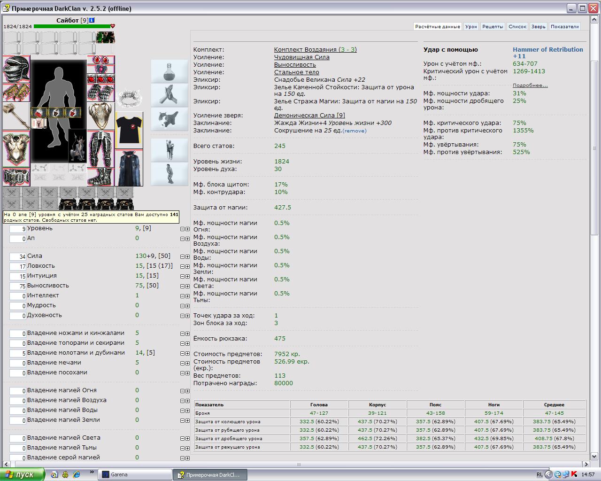This screenshot has height=481, width=601.
Task: Click the info badge next to Сайбот
Action: [x=92, y=20]
